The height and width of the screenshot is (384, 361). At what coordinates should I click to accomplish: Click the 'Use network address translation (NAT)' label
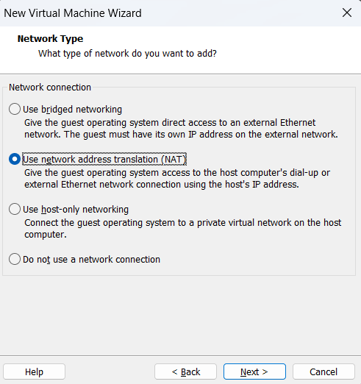[104, 160]
